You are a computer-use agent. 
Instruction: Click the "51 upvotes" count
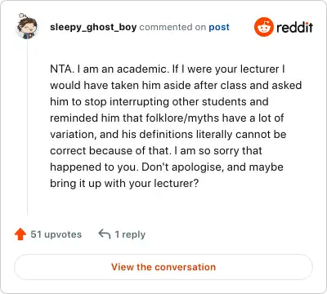[x=56, y=234]
